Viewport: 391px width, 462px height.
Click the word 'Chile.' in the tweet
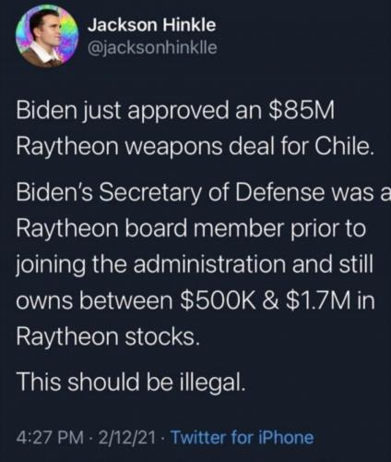344,145
